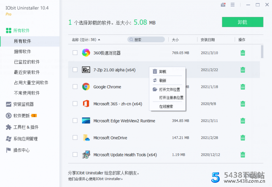Check the Microsoft Update Health Tools checkbox
Screen dimensions: 272x187
click(75, 154)
